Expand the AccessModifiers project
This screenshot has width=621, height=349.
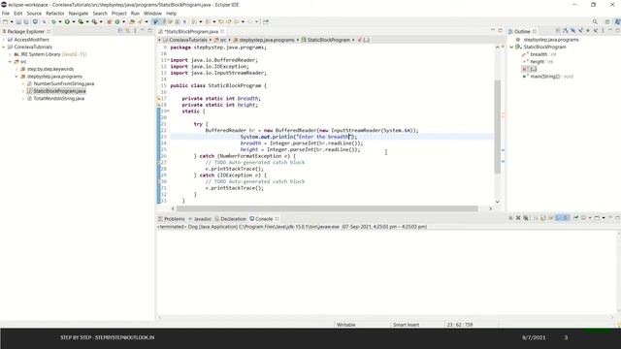click(4, 40)
